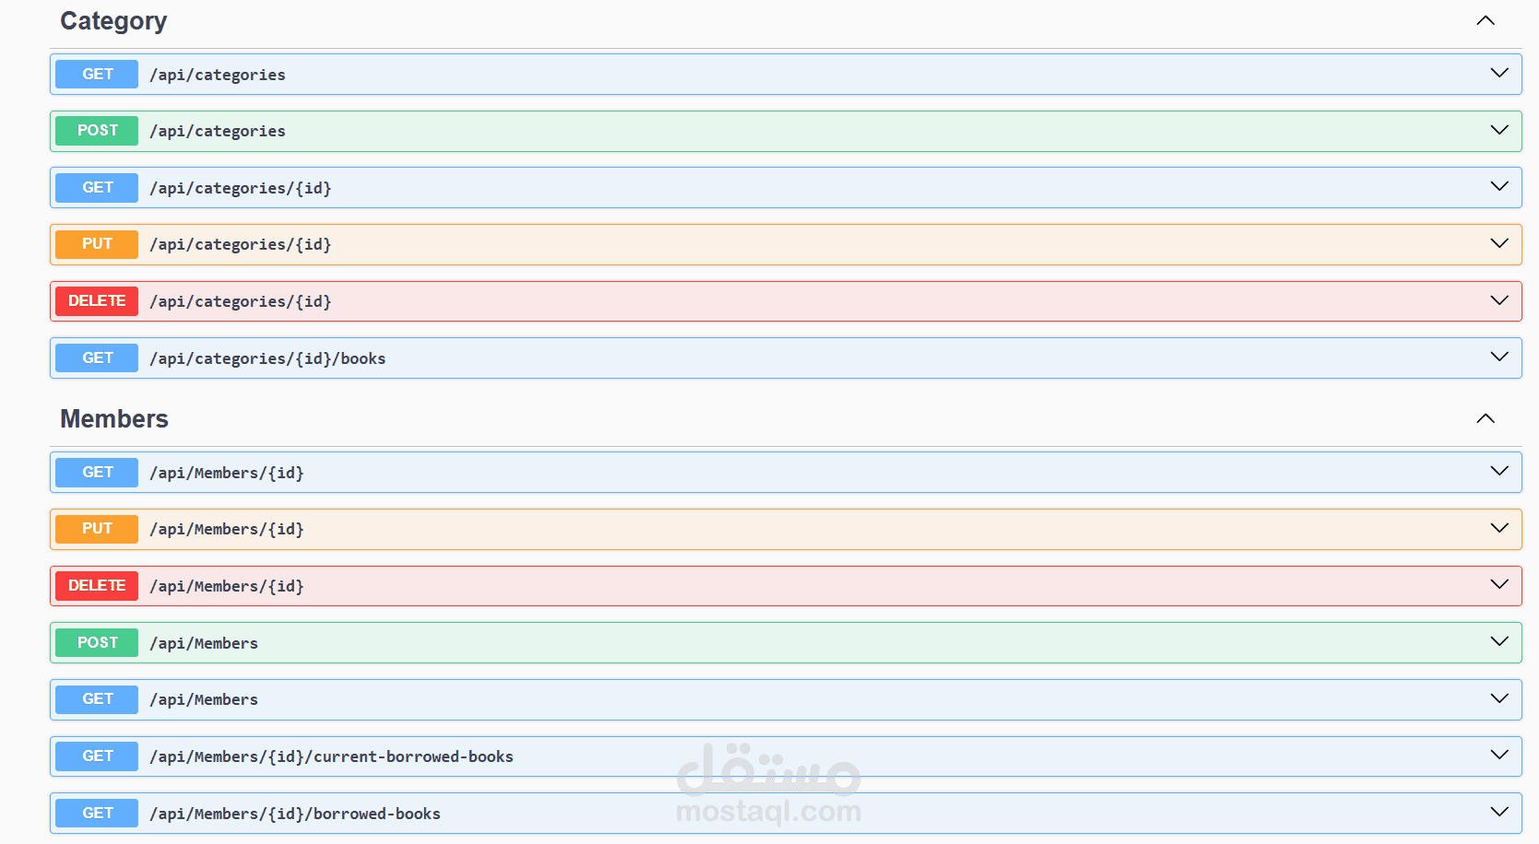Open the Category section heading
Image resolution: width=1539 pixels, height=844 pixels.
click(x=113, y=21)
